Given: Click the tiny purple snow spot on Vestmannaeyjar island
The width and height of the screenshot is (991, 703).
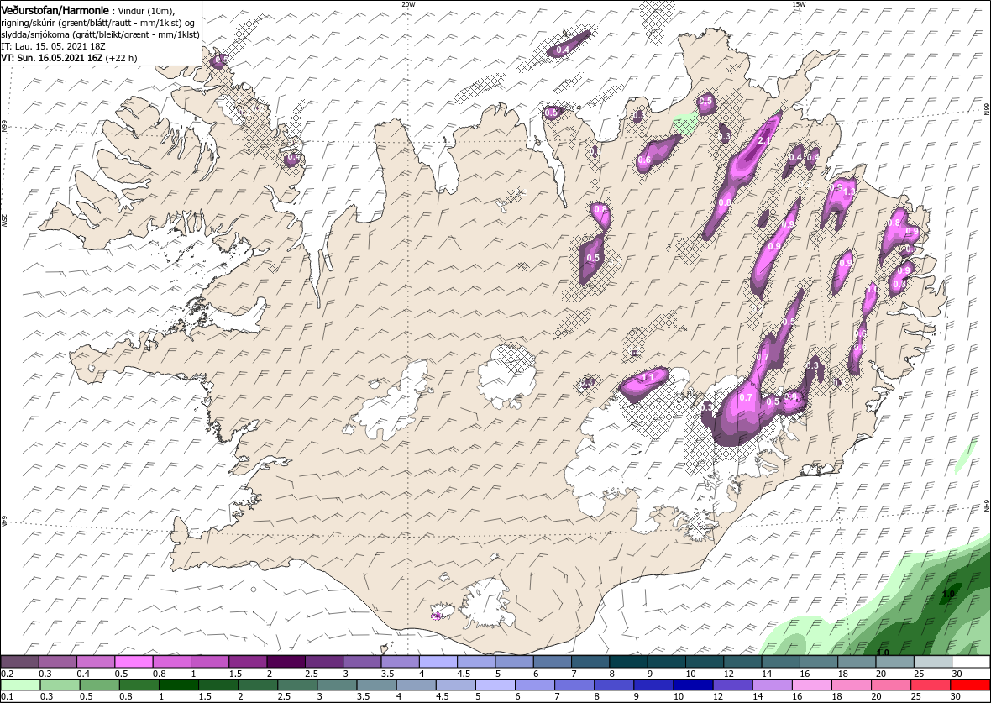Looking at the screenshot, I should point(436,615).
